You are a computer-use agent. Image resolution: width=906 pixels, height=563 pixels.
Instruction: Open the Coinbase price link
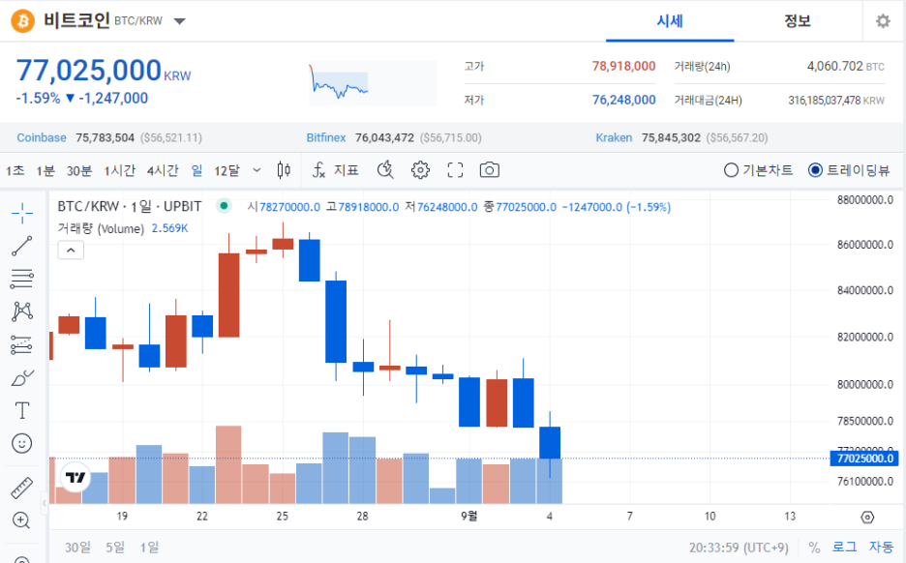tap(41, 137)
